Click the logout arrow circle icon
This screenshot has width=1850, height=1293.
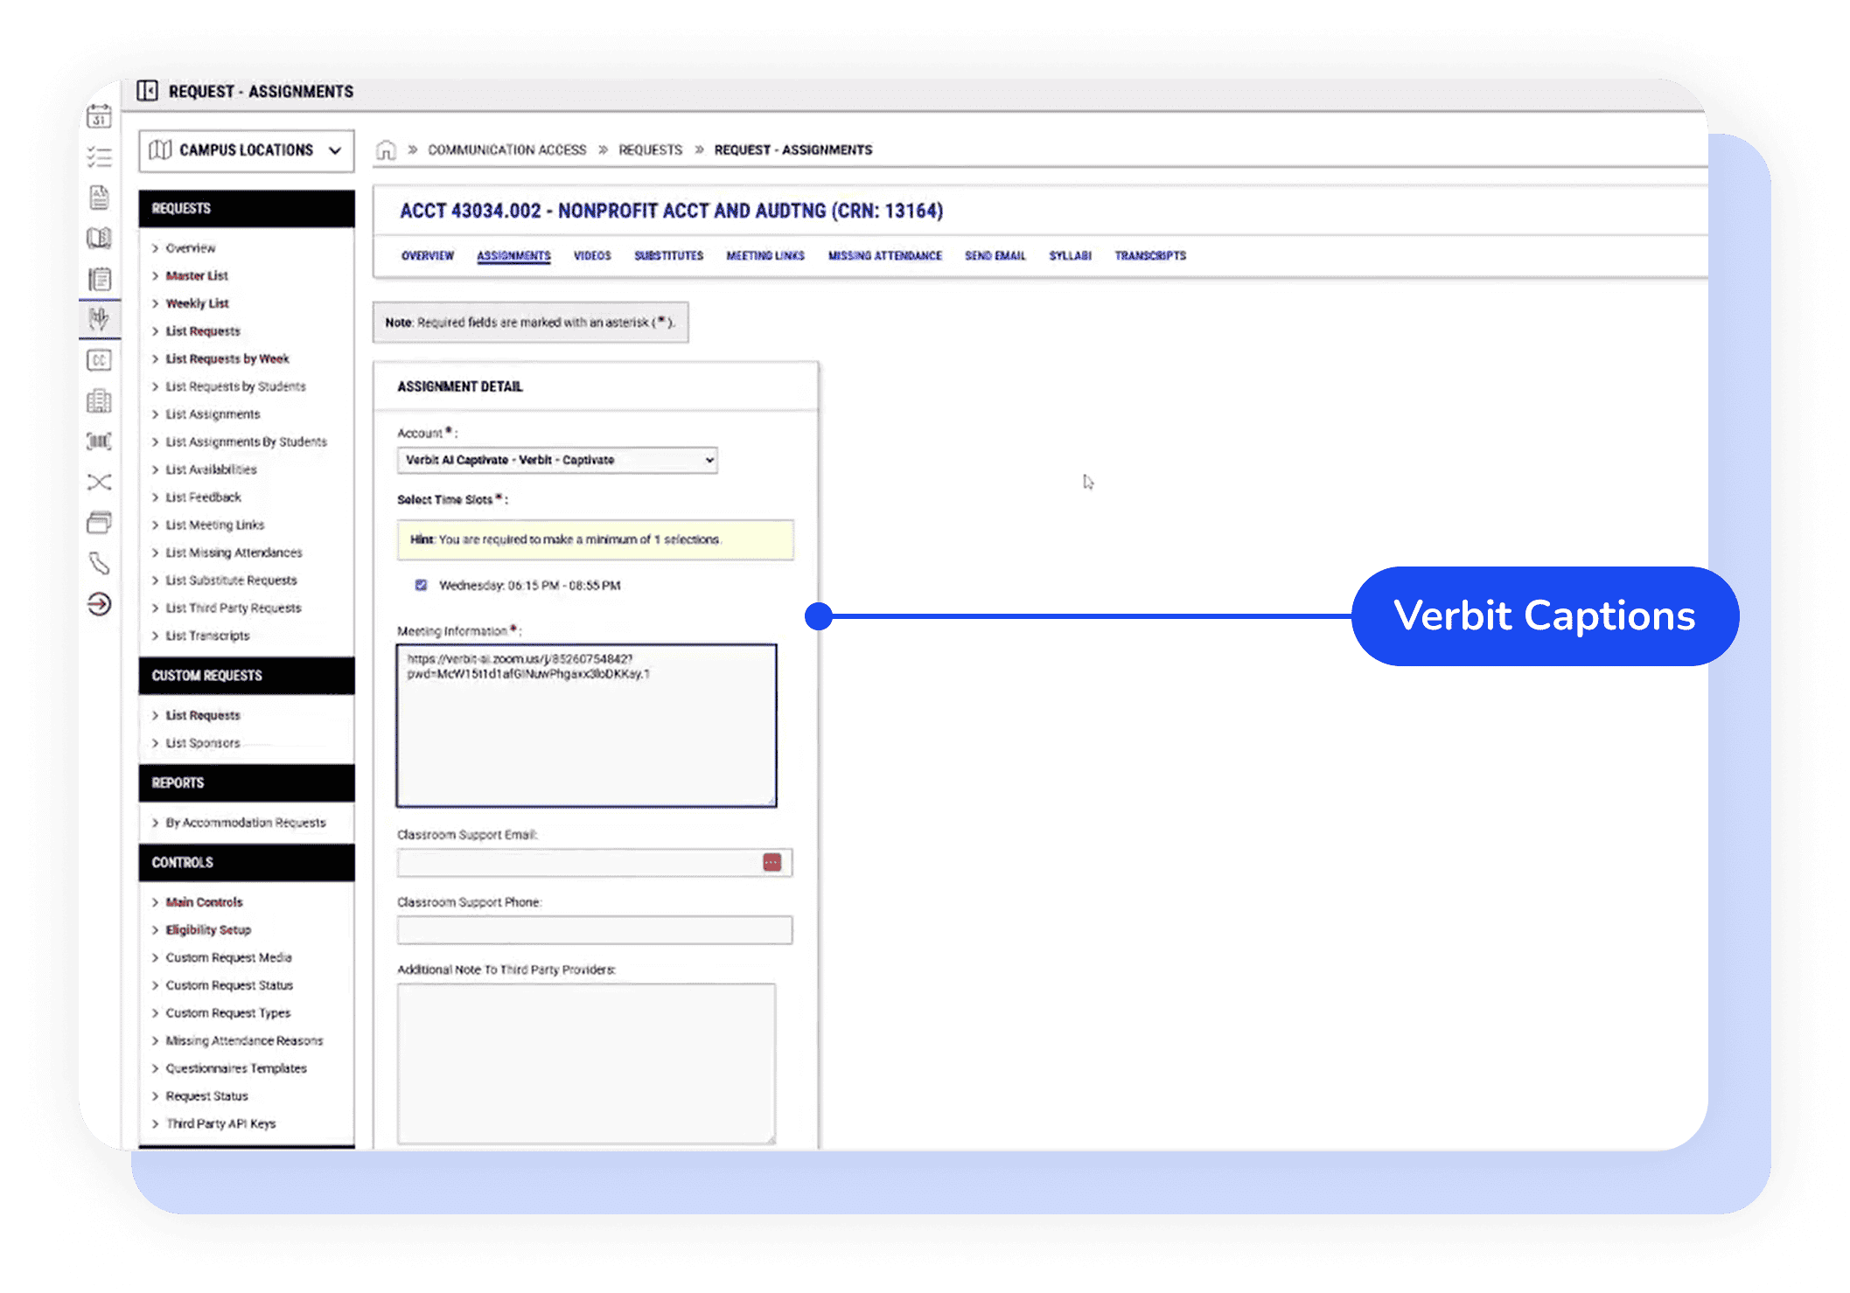click(x=100, y=604)
